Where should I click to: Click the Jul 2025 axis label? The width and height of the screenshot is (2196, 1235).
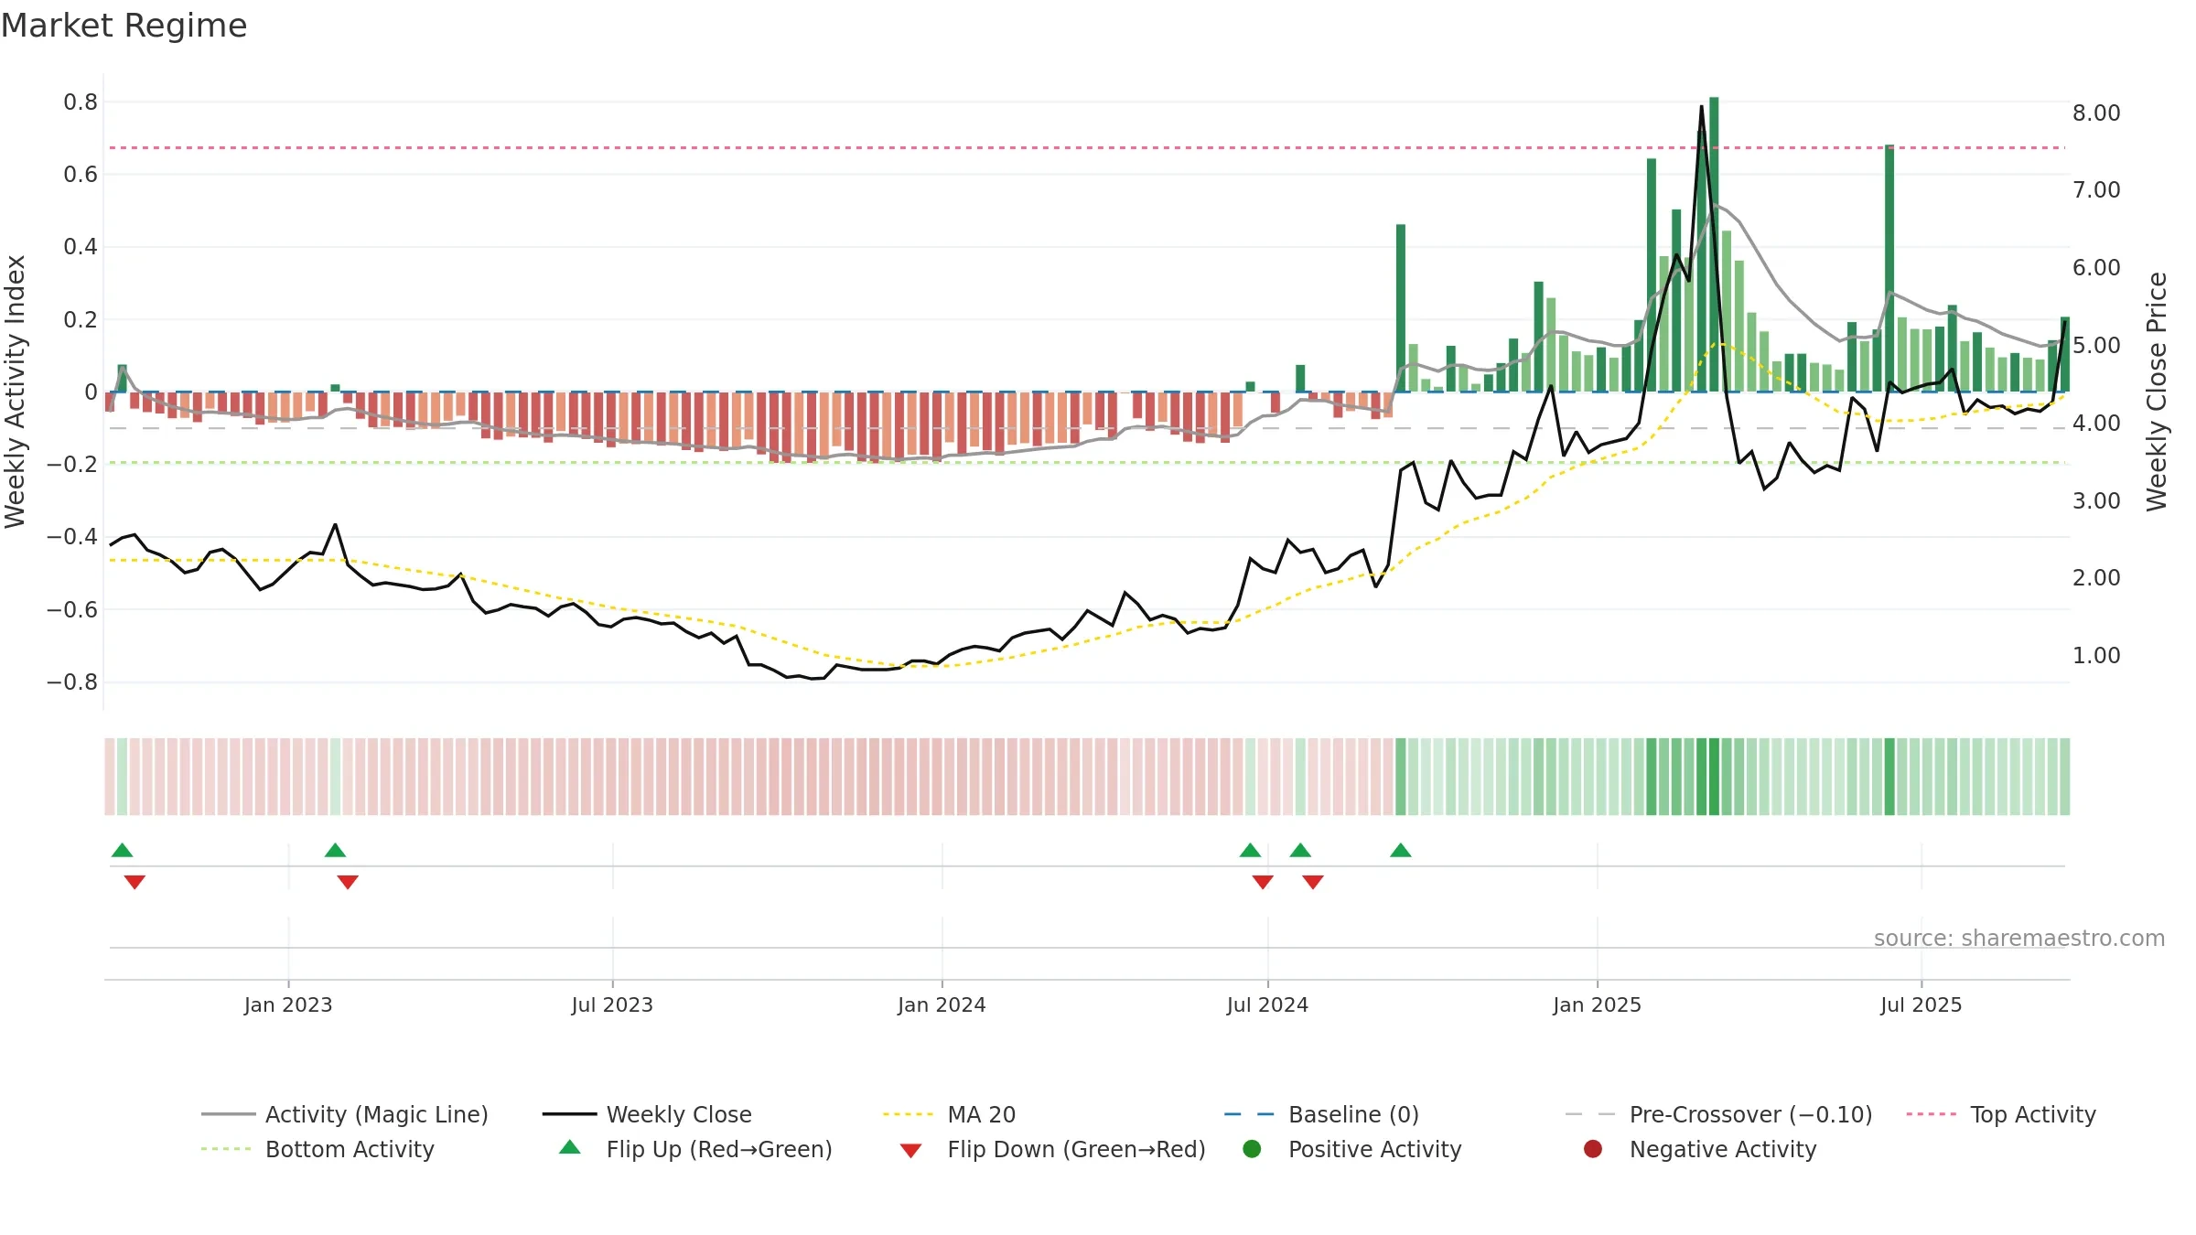click(1921, 1004)
